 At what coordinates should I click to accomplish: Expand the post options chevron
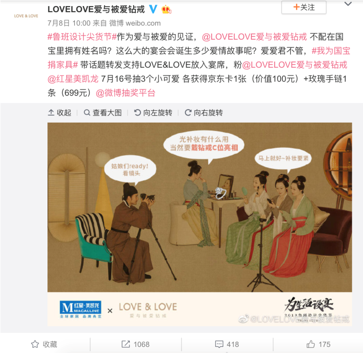pos(348,4)
